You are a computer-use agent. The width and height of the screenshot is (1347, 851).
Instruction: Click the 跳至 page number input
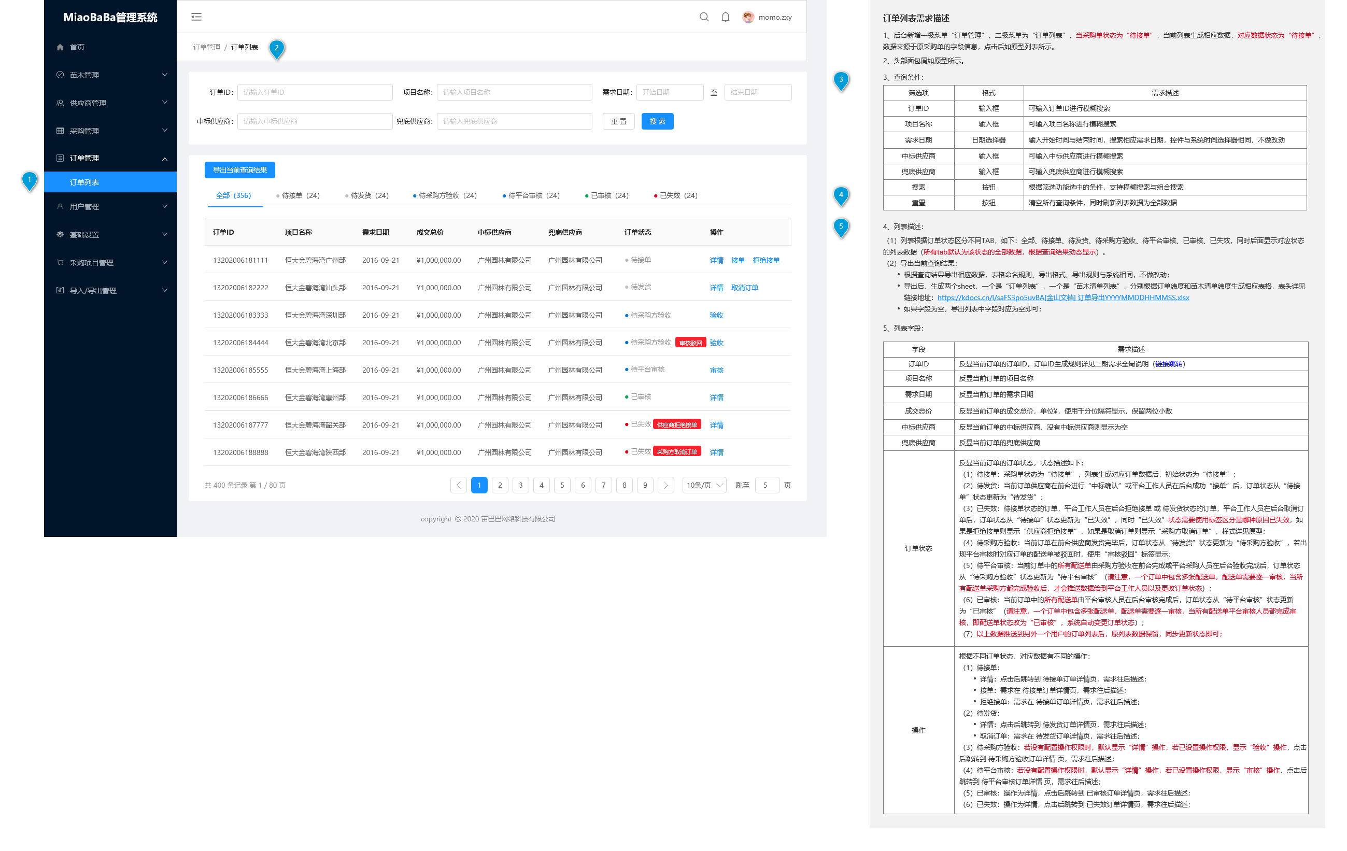tap(767, 485)
